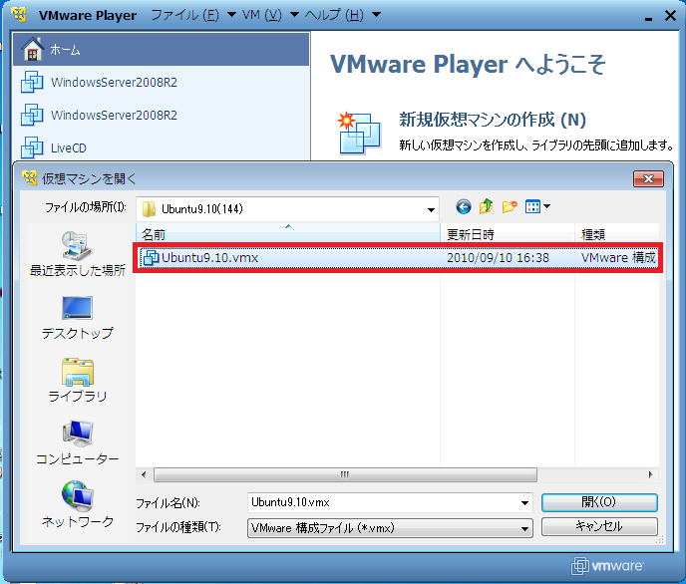Click the Ubuntu9.10.vmx file icon

[151, 258]
